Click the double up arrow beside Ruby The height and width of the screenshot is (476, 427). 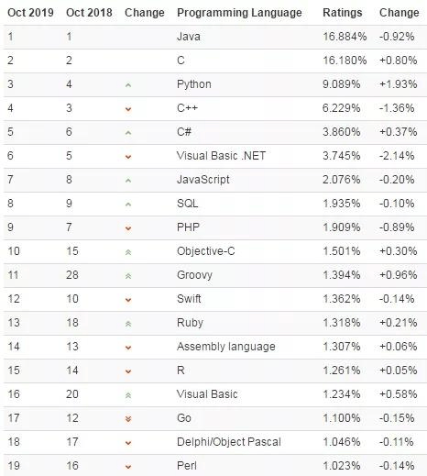point(128,324)
